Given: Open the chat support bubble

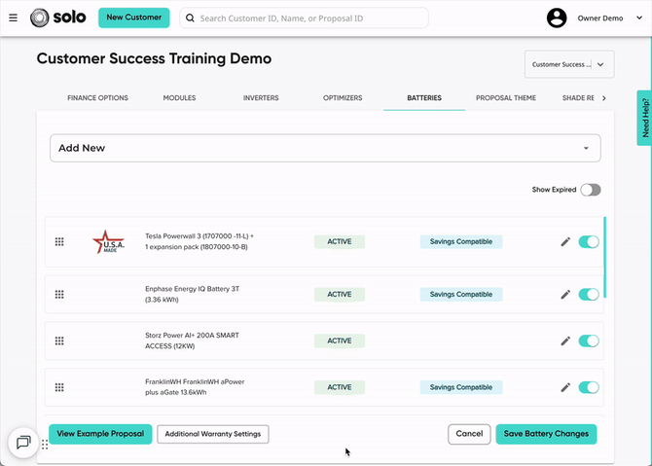Looking at the screenshot, I should tap(23, 443).
